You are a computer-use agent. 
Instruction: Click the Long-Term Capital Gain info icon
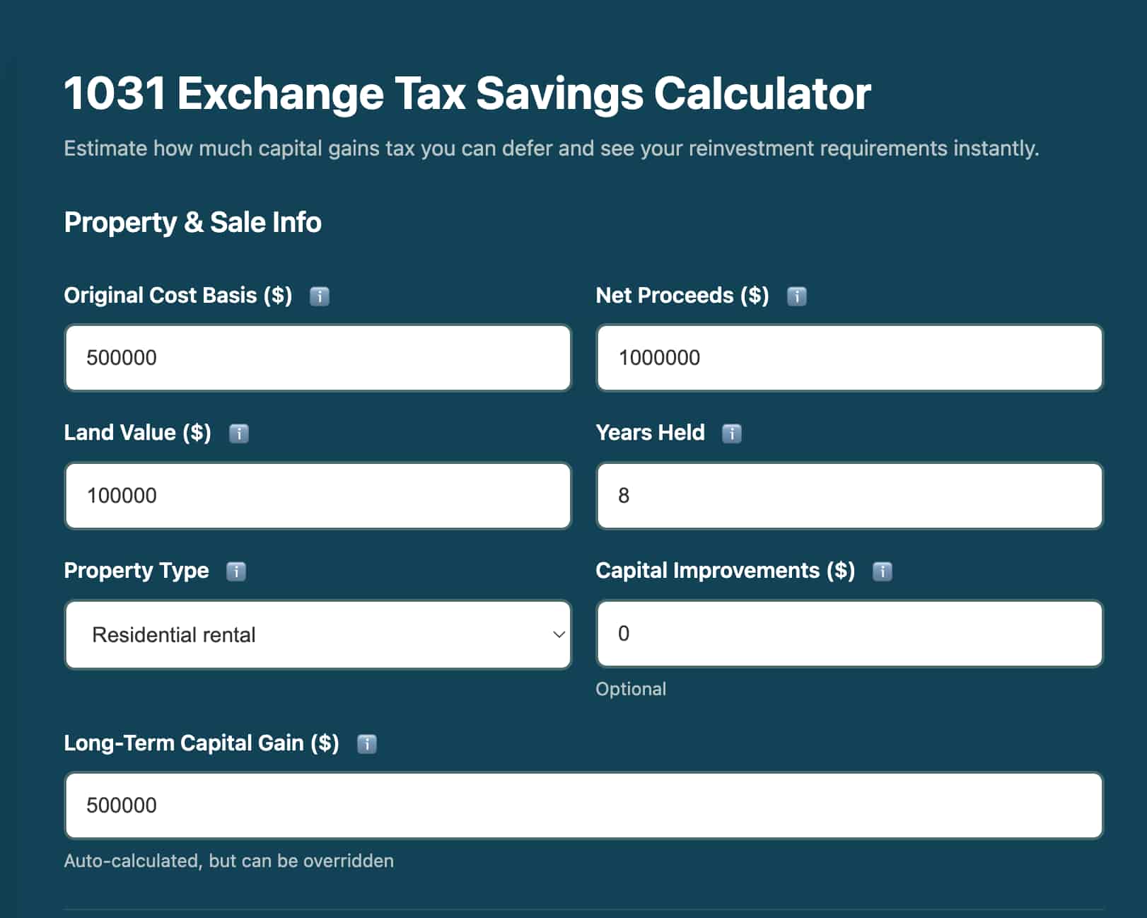[x=367, y=744]
